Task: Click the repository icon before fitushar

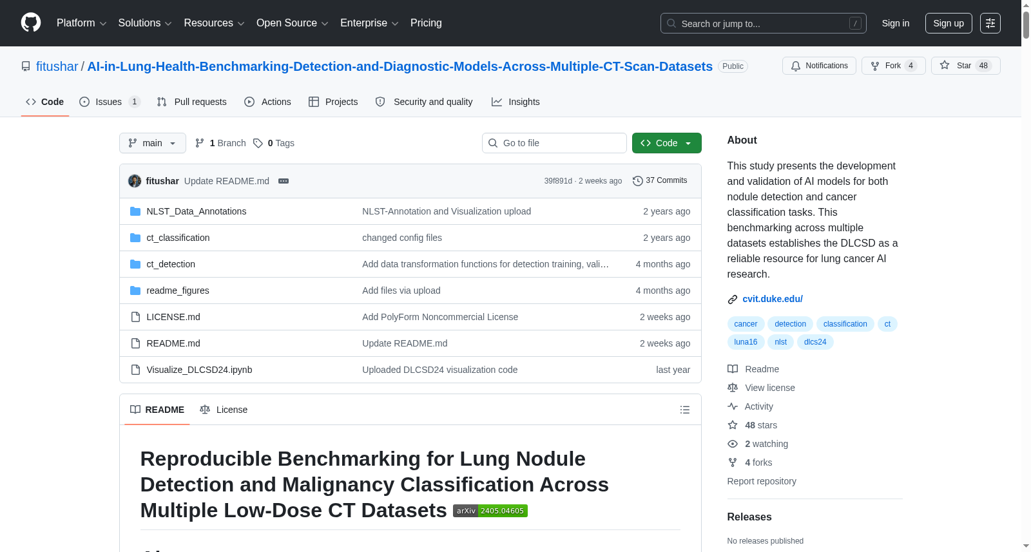Action: (26, 66)
